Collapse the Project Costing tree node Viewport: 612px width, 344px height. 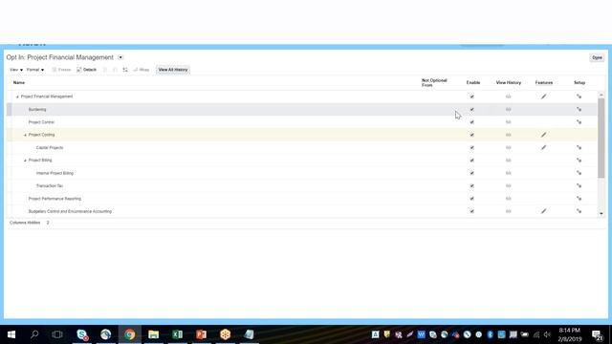pyautogui.click(x=25, y=135)
